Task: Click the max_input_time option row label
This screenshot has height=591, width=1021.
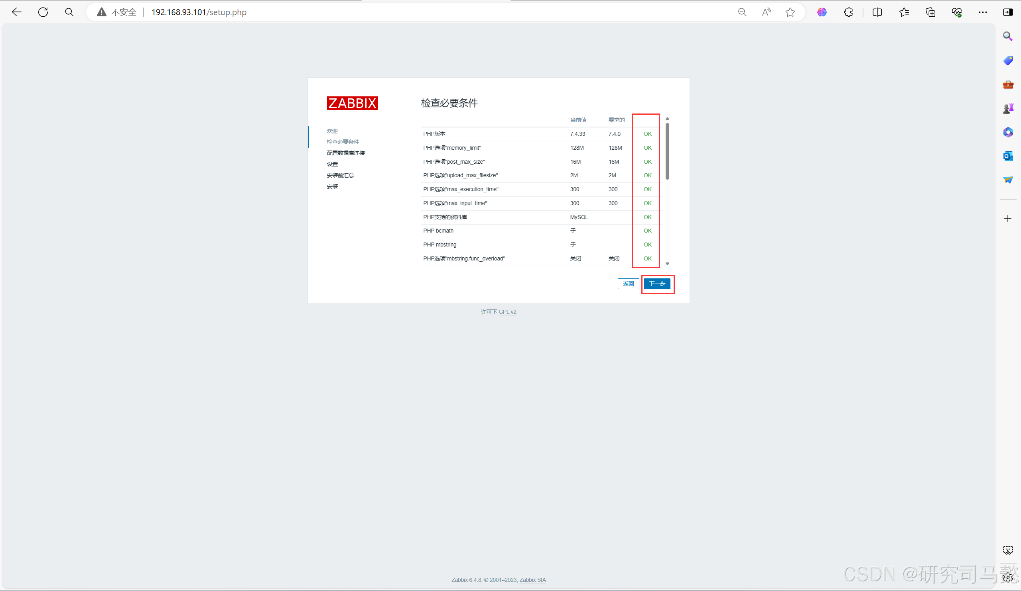Action: [455, 203]
